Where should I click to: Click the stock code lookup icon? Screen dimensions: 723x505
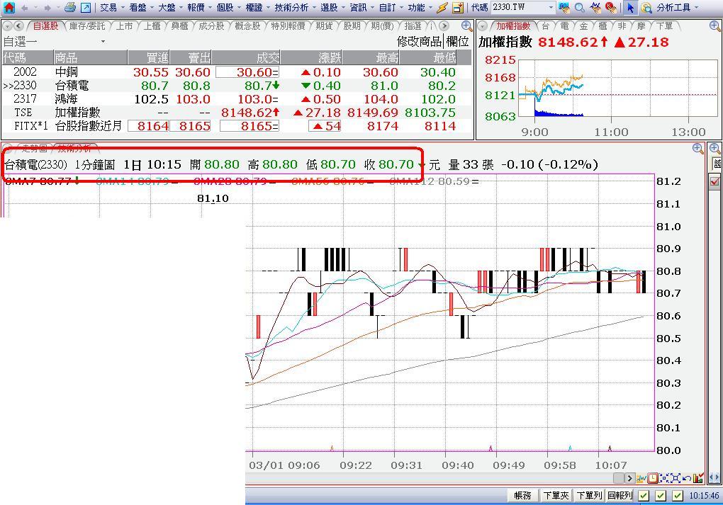tap(564, 7)
